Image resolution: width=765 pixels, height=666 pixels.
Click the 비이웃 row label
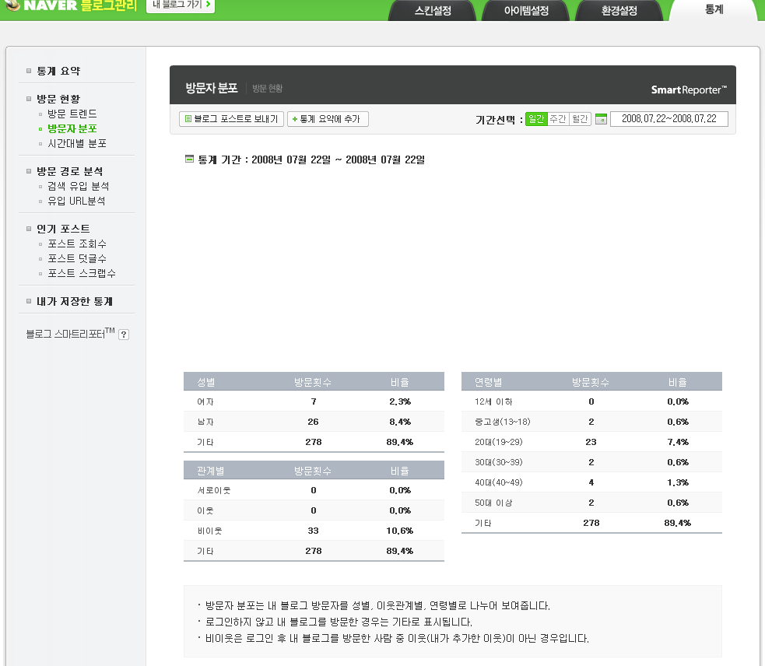[x=209, y=531]
